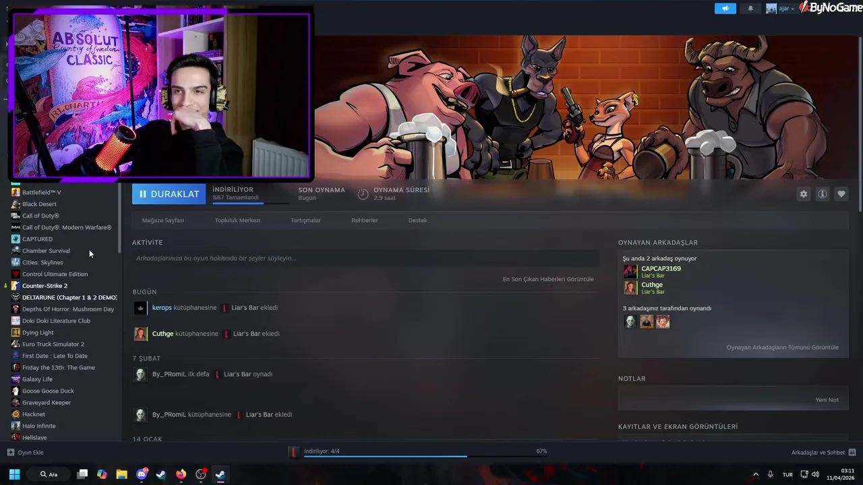
Task: Open En Son Çıkan Haberleri Görüntüle link
Action: [548, 279]
